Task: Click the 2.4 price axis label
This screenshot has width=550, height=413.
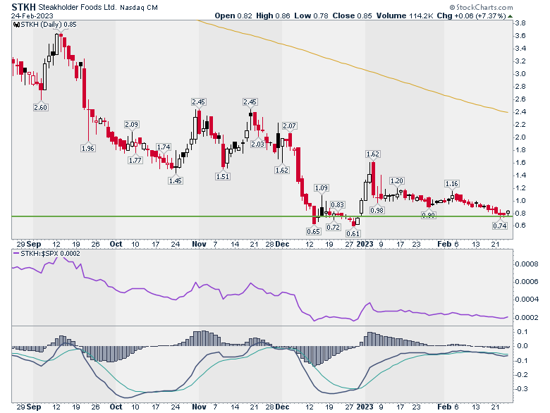Action: [x=520, y=112]
